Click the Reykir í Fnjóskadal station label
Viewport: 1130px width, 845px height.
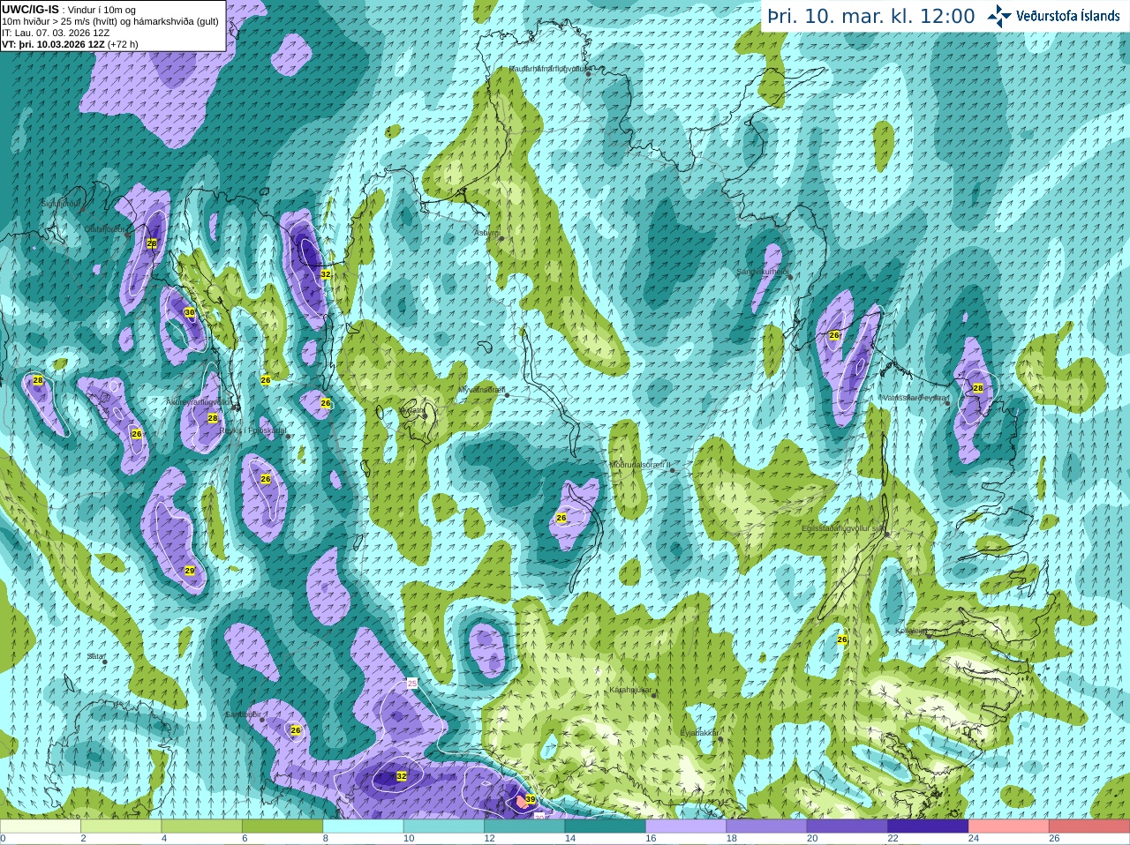252,430
